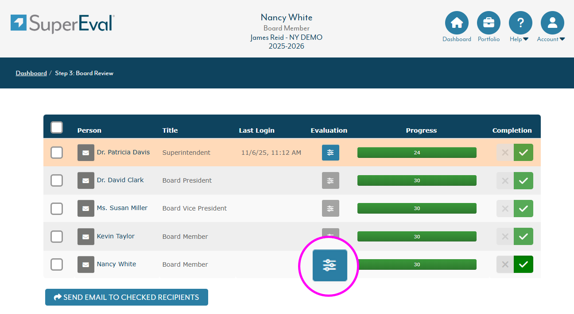574x314 pixels.
Task: Tick the checkbox for Dr. David Clark
Action: pyautogui.click(x=57, y=180)
